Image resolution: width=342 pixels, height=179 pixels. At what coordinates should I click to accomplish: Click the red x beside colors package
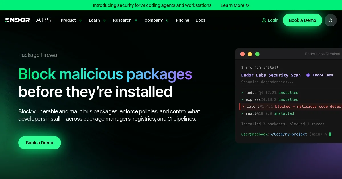243,107
